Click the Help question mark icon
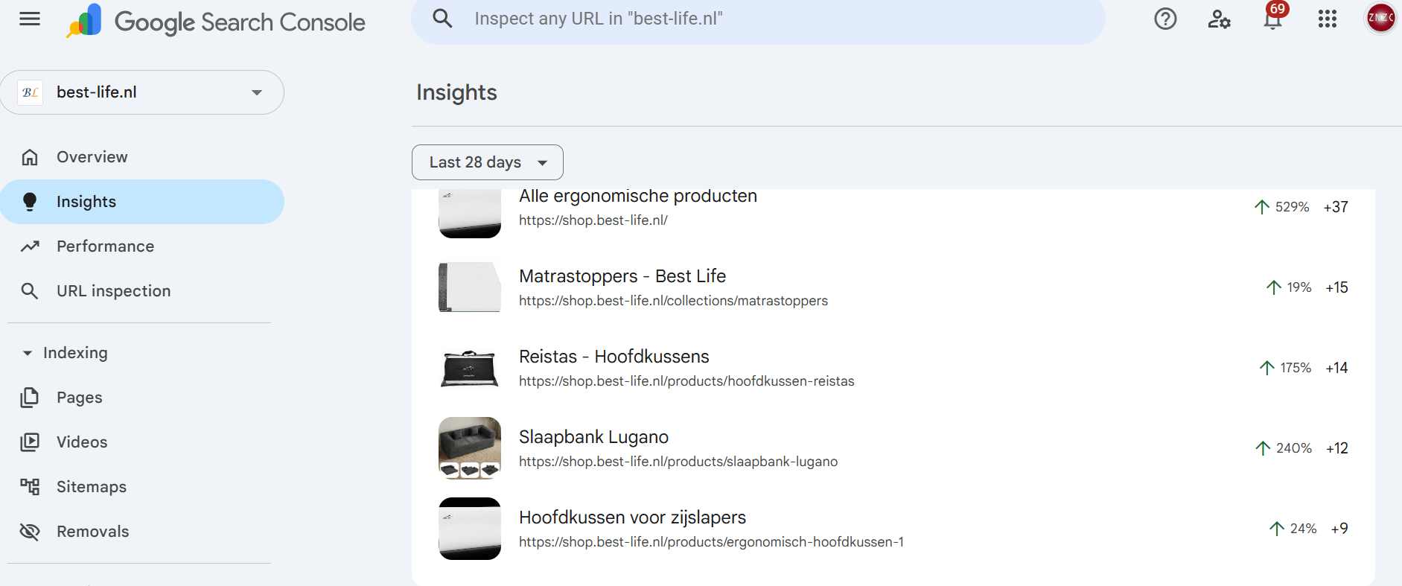This screenshot has height=586, width=1402. (1165, 19)
